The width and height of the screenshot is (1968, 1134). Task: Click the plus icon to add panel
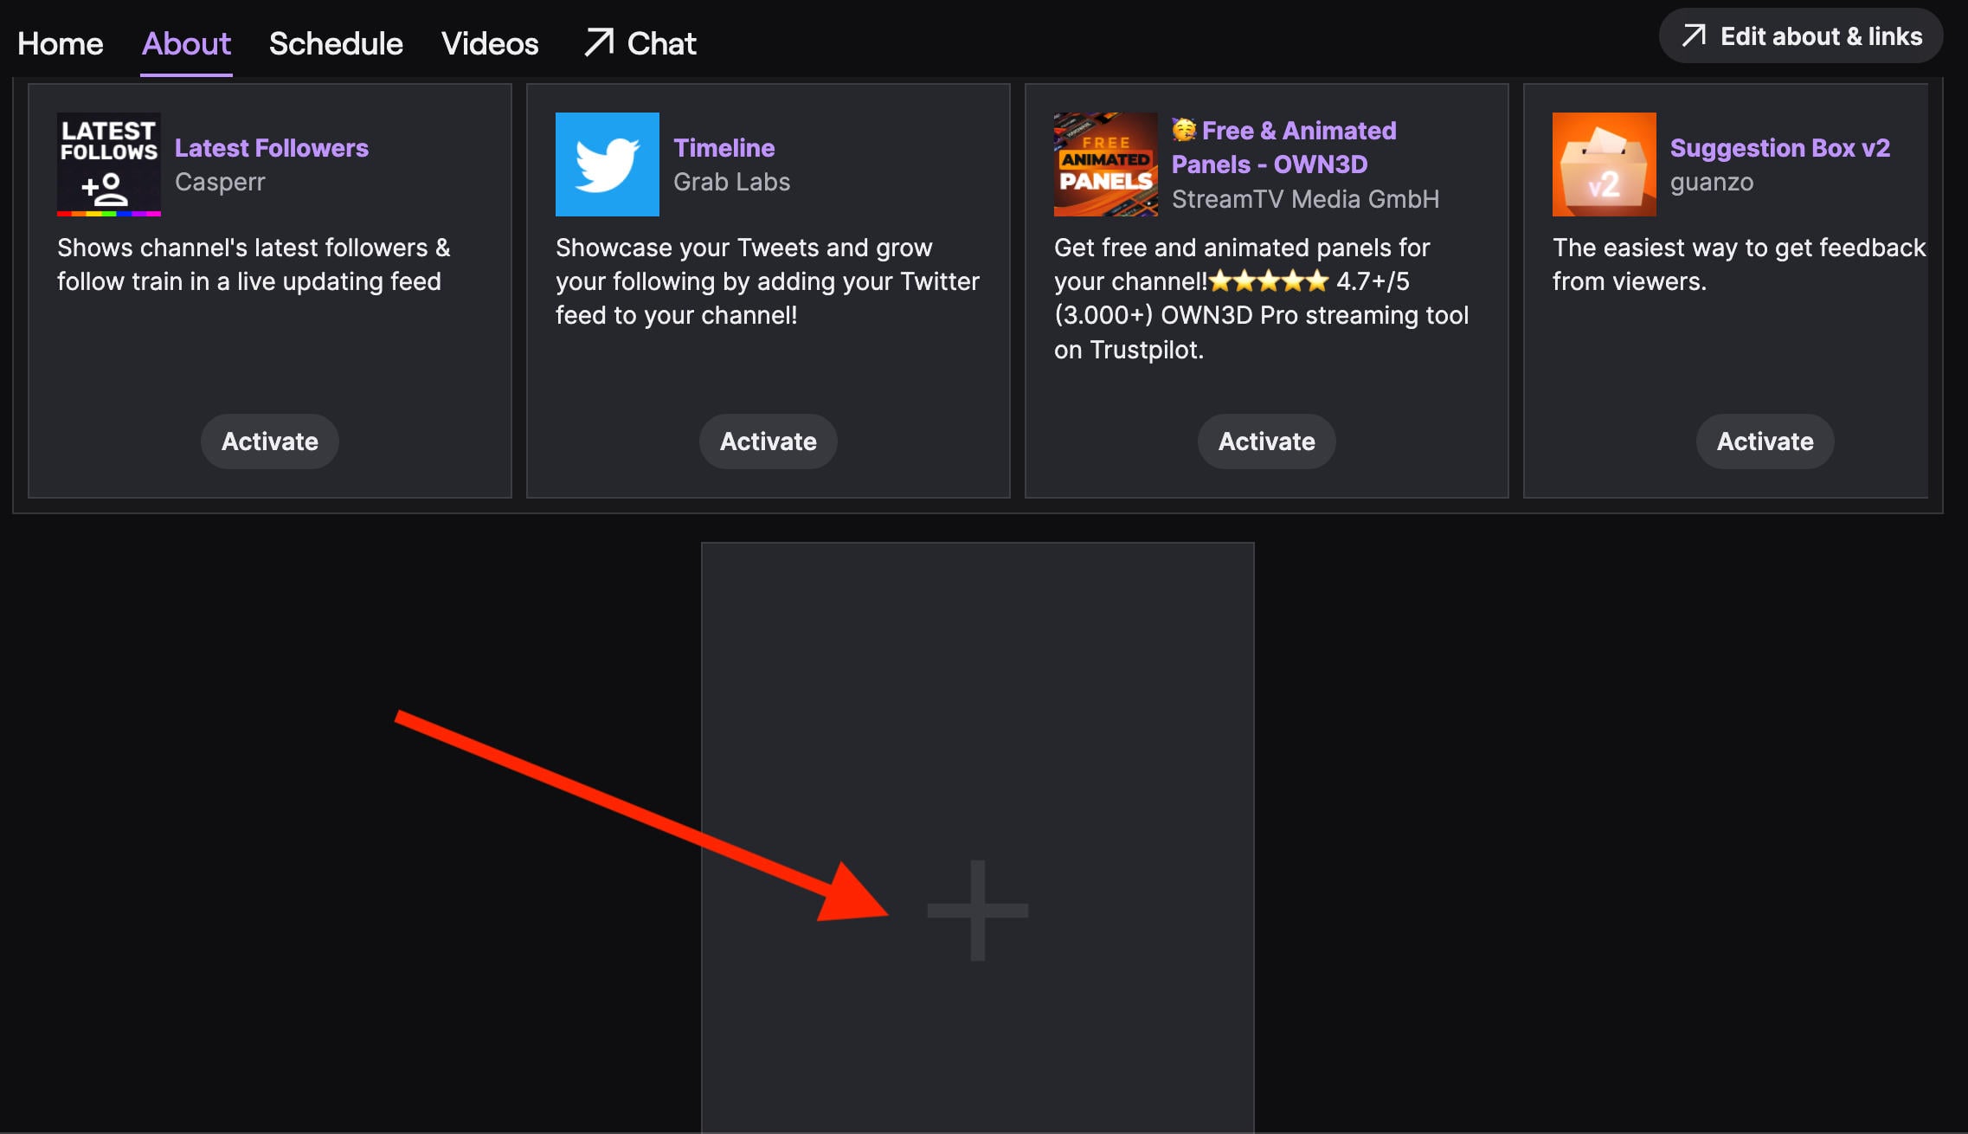click(978, 911)
